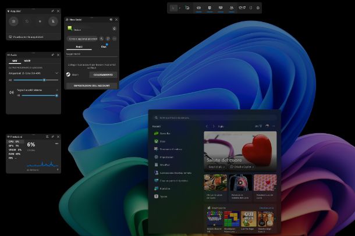Click the middle icon beside friends search
355x236 pixels.
(108, 39)
